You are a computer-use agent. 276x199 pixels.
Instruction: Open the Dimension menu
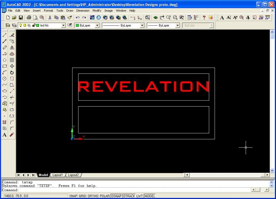click(x=83, y=11)
